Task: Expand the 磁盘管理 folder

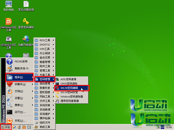Action: click(x=44, y=62)
